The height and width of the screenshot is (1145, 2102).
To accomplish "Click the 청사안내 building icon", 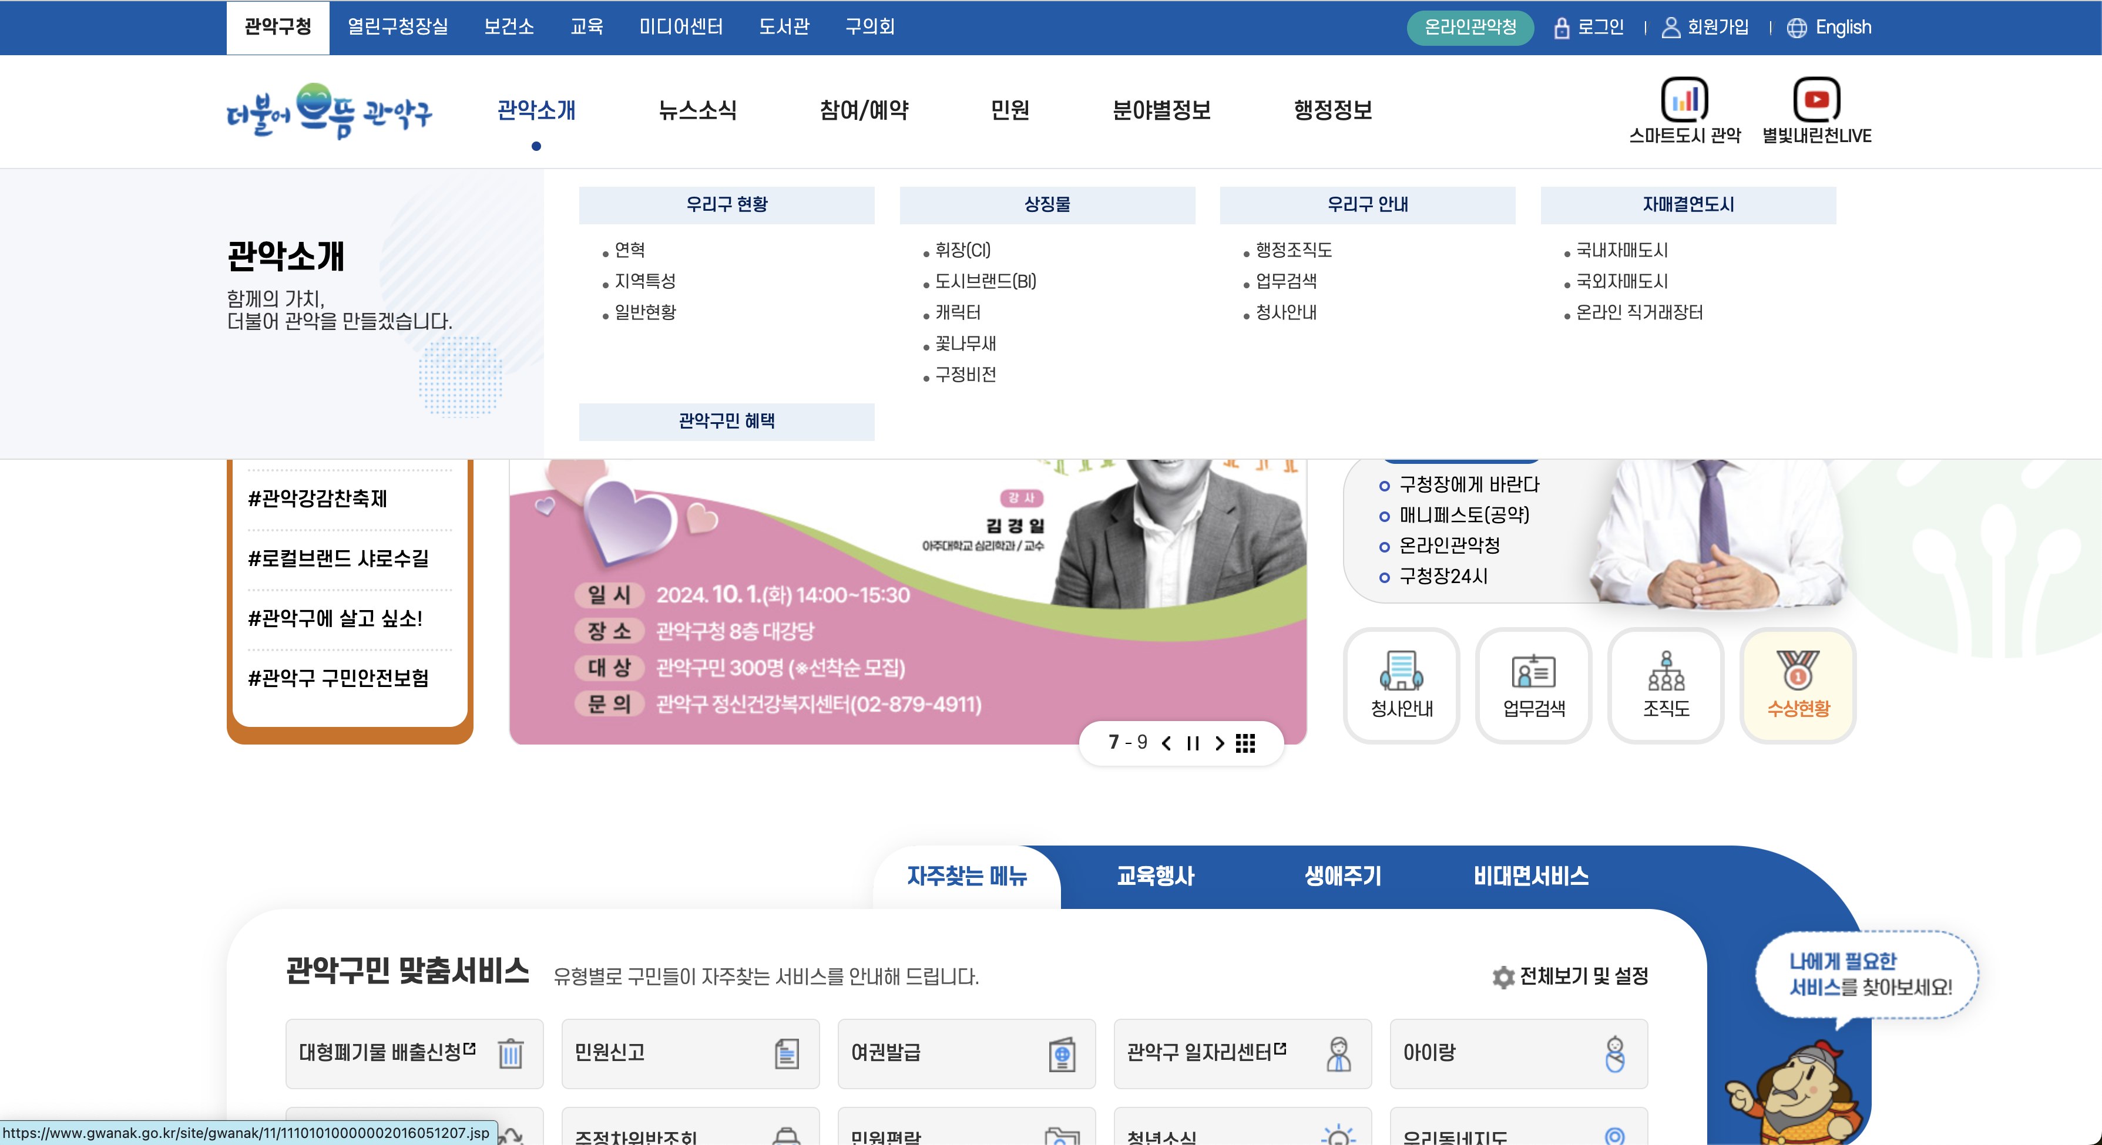I will click(1401, 671).
